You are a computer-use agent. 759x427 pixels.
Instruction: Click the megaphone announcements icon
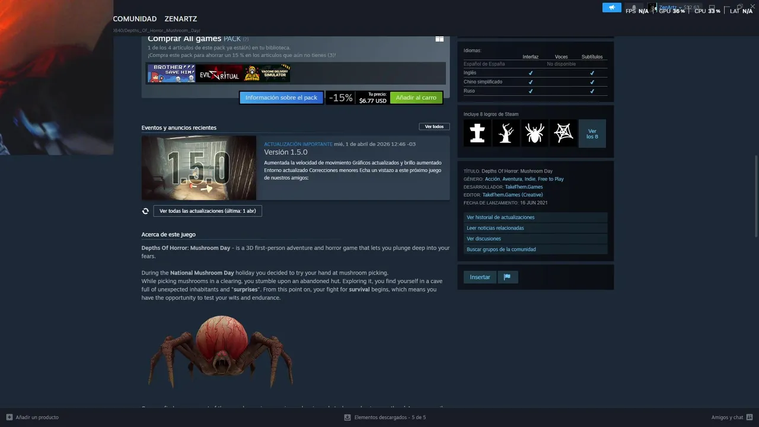pyautogui.click(x=612, y=8)
